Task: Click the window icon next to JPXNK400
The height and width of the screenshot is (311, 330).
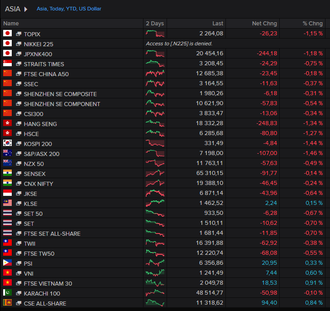Action: point(19,54)
